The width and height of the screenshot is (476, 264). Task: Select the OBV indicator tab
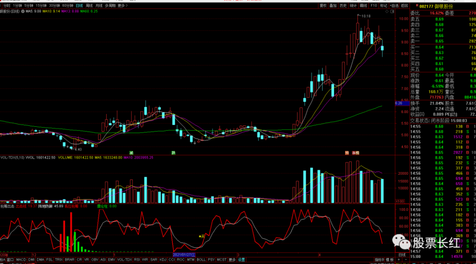(95, 260)
